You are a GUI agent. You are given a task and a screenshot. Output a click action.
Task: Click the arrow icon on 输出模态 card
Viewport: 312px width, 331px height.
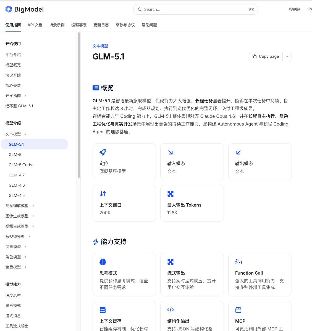point(238,152)
